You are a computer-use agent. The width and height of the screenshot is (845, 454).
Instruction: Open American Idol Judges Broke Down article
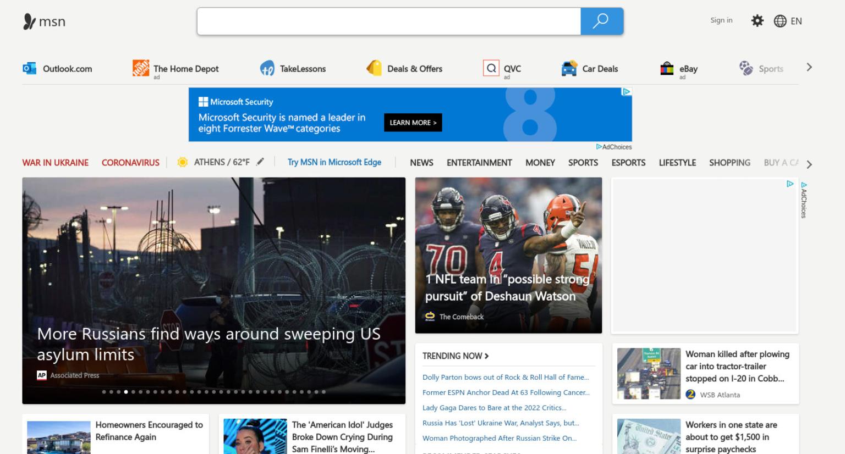tap(342, 437)
